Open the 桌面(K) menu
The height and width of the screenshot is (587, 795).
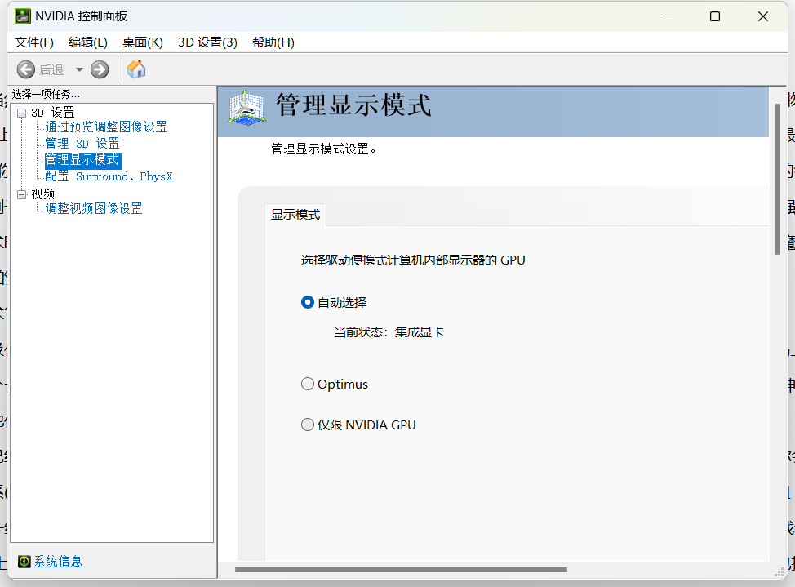[x=143, y=42]
